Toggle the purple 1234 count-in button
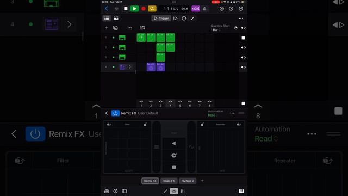The height and width of the screenshot is (196, 348). point(196,9)
